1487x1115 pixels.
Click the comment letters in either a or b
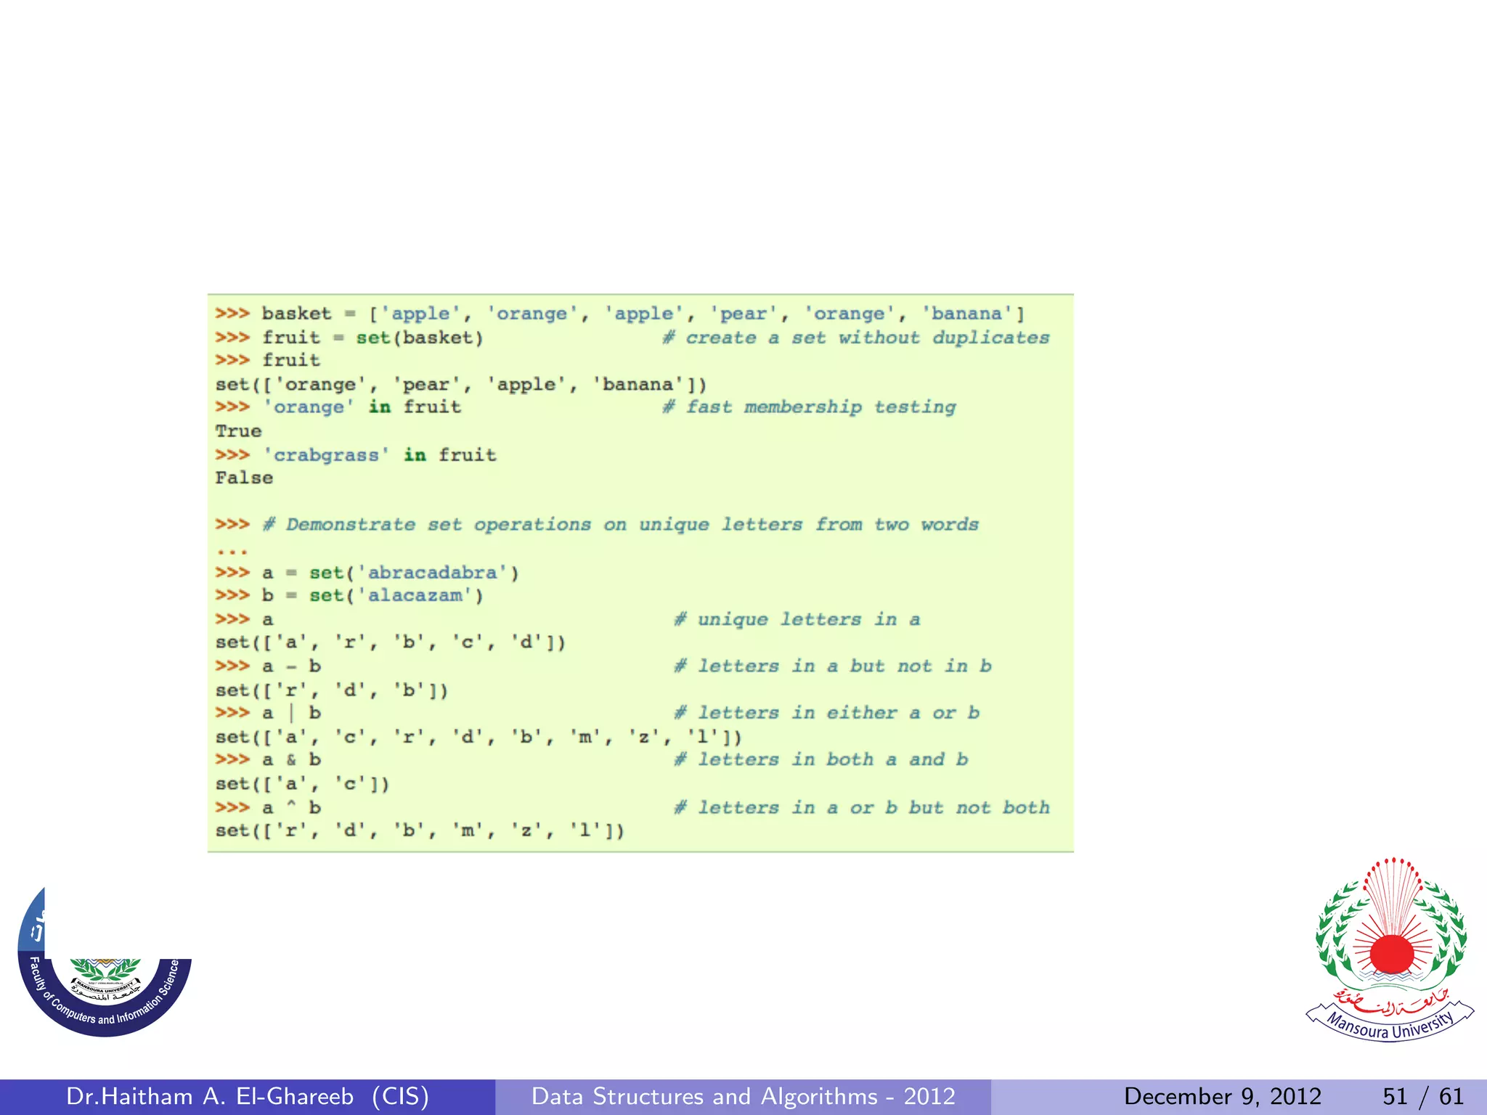pos(827,713)
